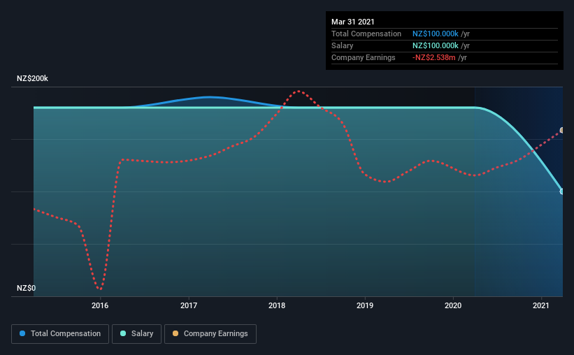Click the Company Earnings tooltip row label
The image size is (574, 355).
coord(363,57)
